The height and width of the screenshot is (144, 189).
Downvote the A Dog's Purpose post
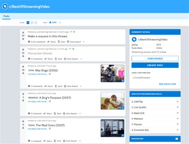tap(23, 101)
